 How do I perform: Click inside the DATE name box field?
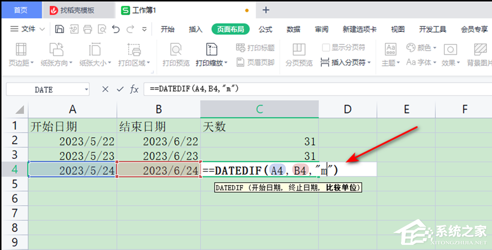click(x=44, y=90)
